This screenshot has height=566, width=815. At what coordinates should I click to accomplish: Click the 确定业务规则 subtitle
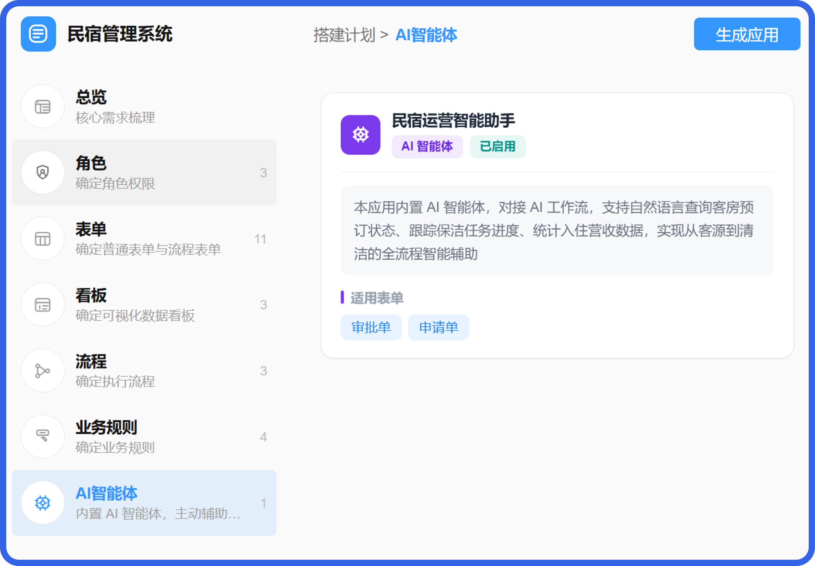tap(115, 448)
